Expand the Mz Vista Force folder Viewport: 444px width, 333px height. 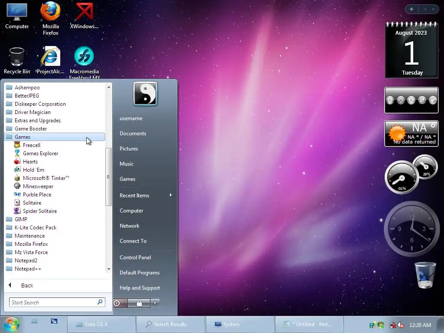click(x=54, y=252)
